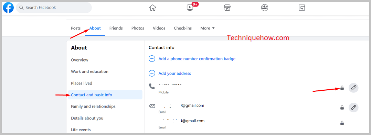
Task: Click the first @gmail.com email address
Action: (181, 105)
